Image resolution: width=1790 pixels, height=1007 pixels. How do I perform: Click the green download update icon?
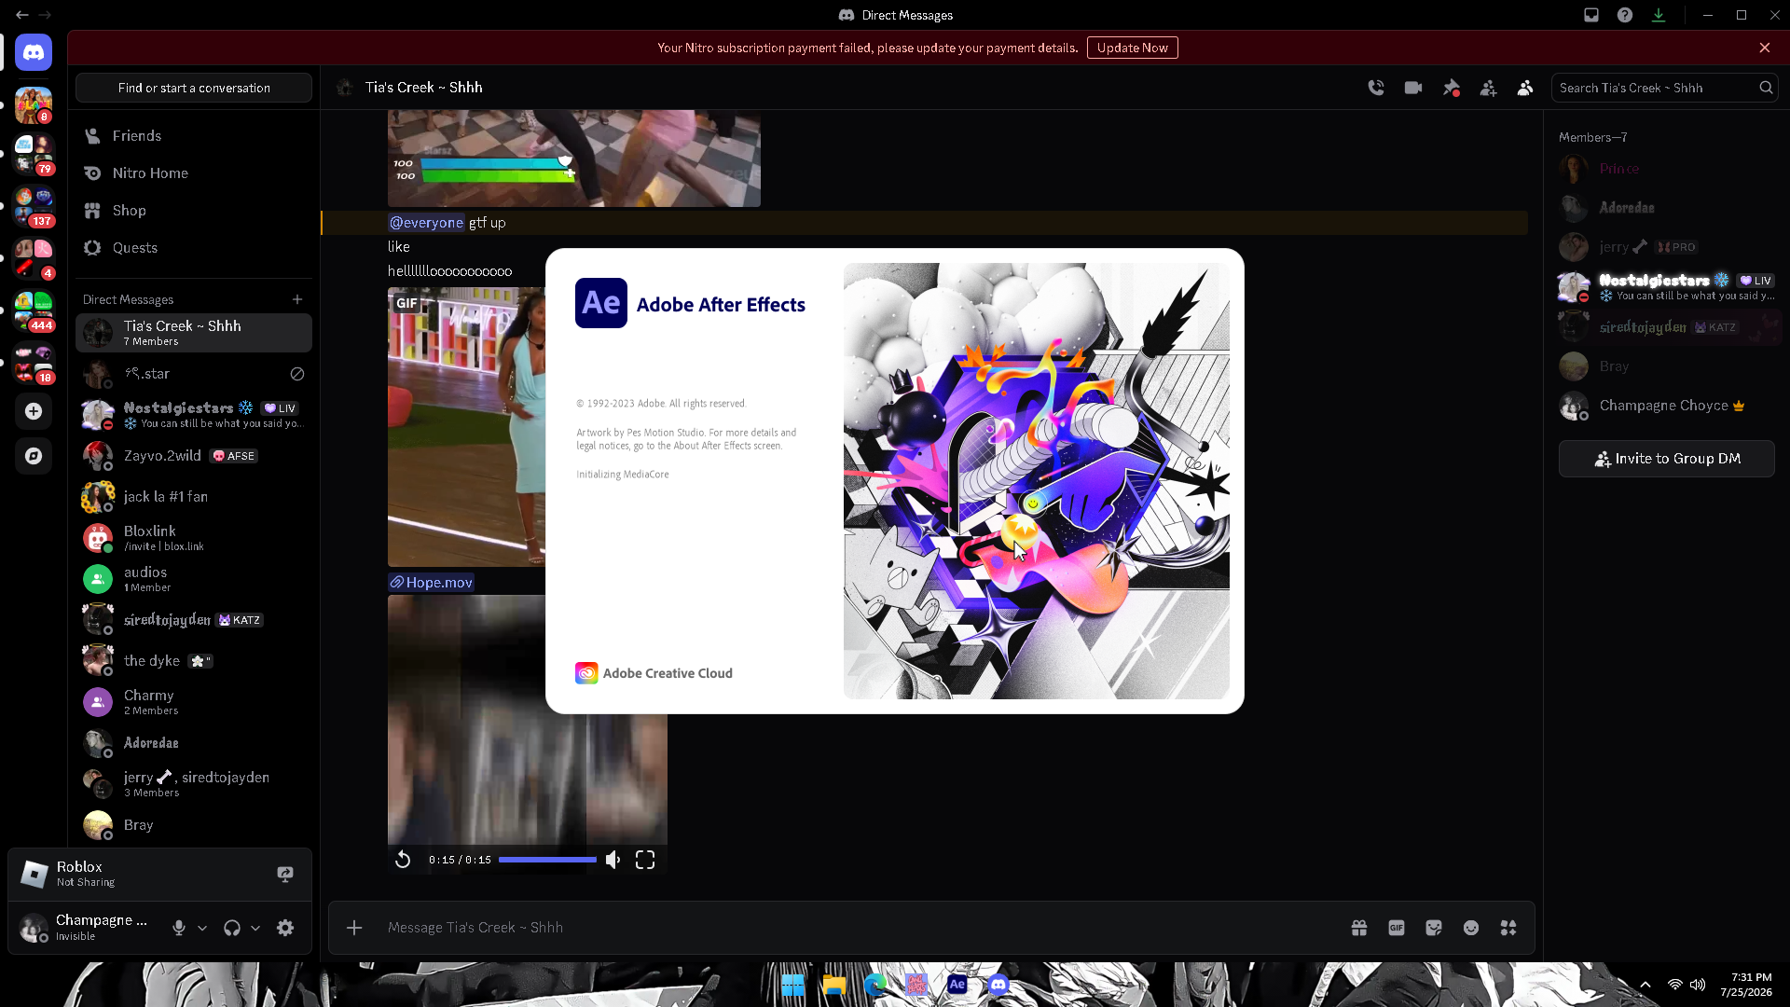pyautogui.click(x=1659, y=15)
